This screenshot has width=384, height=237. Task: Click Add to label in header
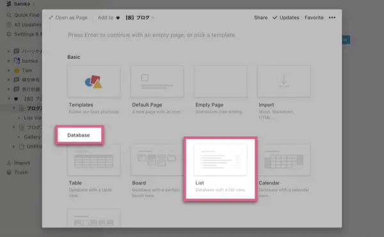[106, 18]
